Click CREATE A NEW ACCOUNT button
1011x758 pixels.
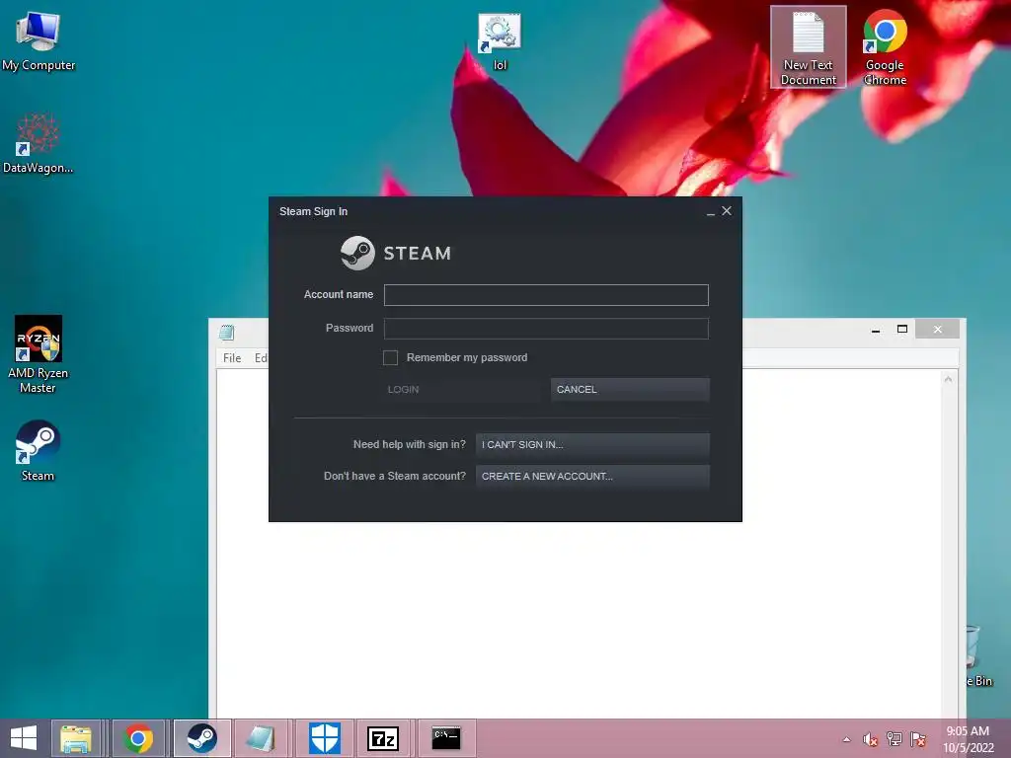coord(592,477)
